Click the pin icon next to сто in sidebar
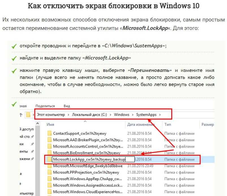The image size is (227, 196). (x=33, y=136)
